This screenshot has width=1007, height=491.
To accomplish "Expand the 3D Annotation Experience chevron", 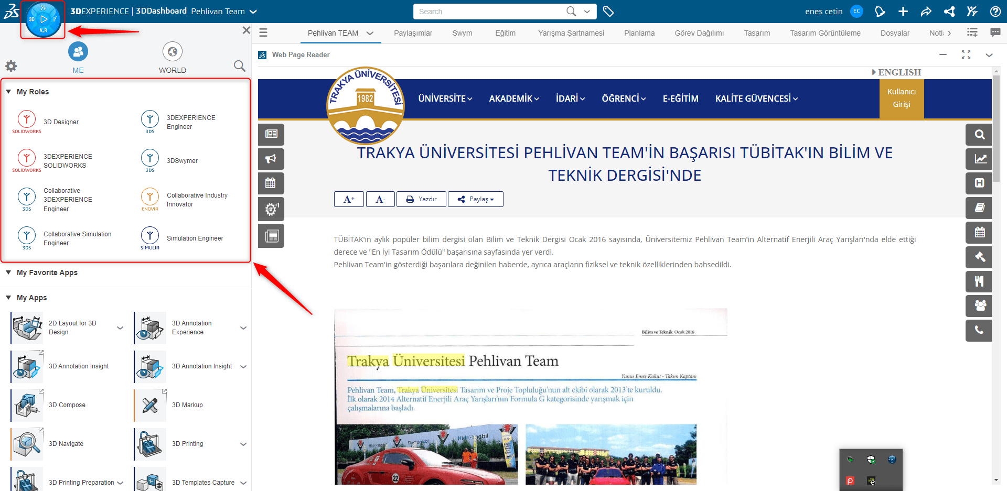I will (x=243, y=328).
